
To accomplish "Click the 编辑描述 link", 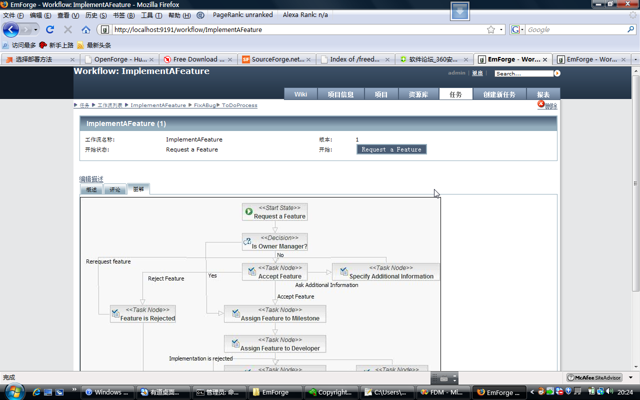I will point(91,179).
